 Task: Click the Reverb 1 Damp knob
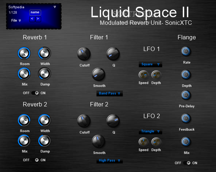click(x=45, y=74)
